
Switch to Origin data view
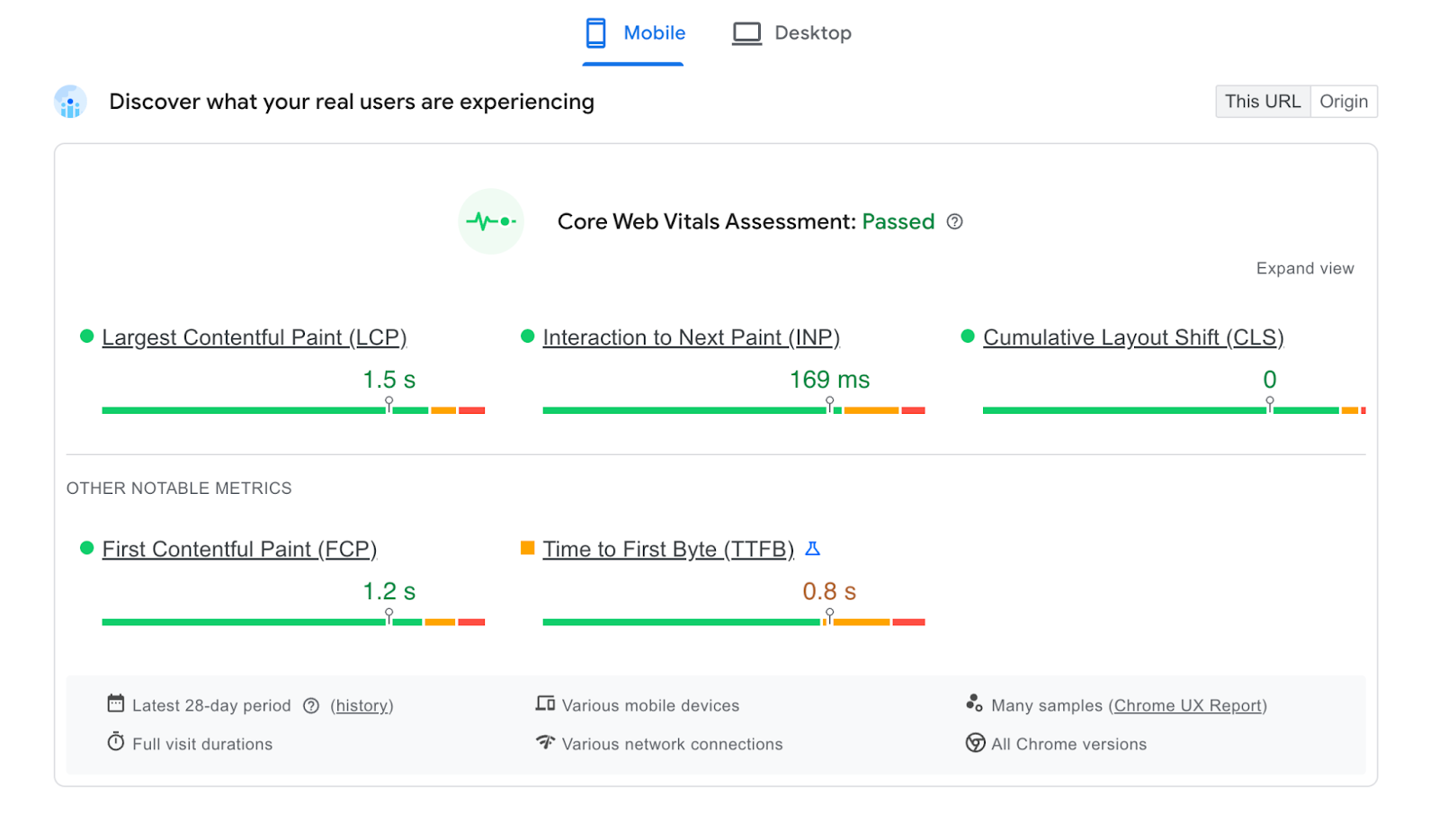[x=1343, y=102]
